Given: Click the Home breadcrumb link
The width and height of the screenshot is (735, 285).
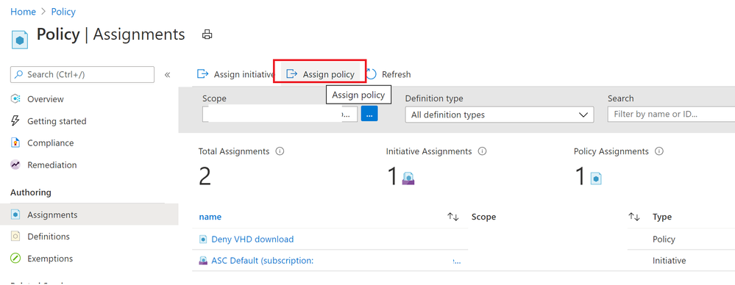Looking at the screenshot, I should coord(23,12).
